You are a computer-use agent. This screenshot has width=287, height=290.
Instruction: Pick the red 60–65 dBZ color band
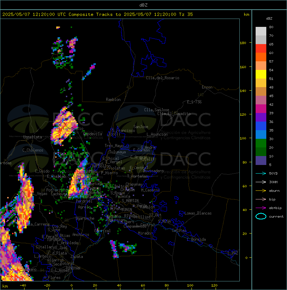click(261, 49)
